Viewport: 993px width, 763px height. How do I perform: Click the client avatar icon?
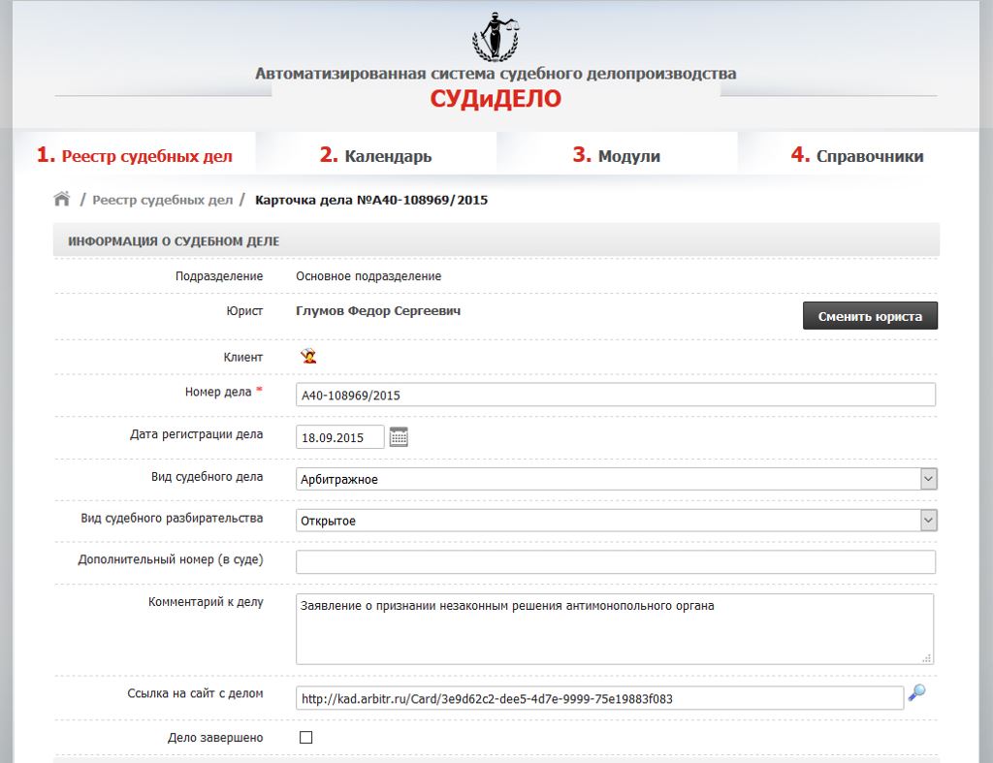click(x=308, y=356)
